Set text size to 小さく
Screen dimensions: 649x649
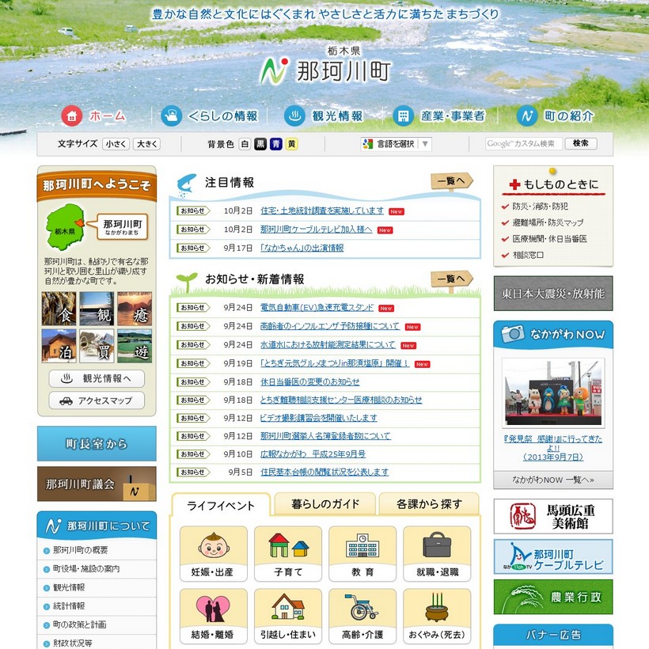[x=116, y=144]
